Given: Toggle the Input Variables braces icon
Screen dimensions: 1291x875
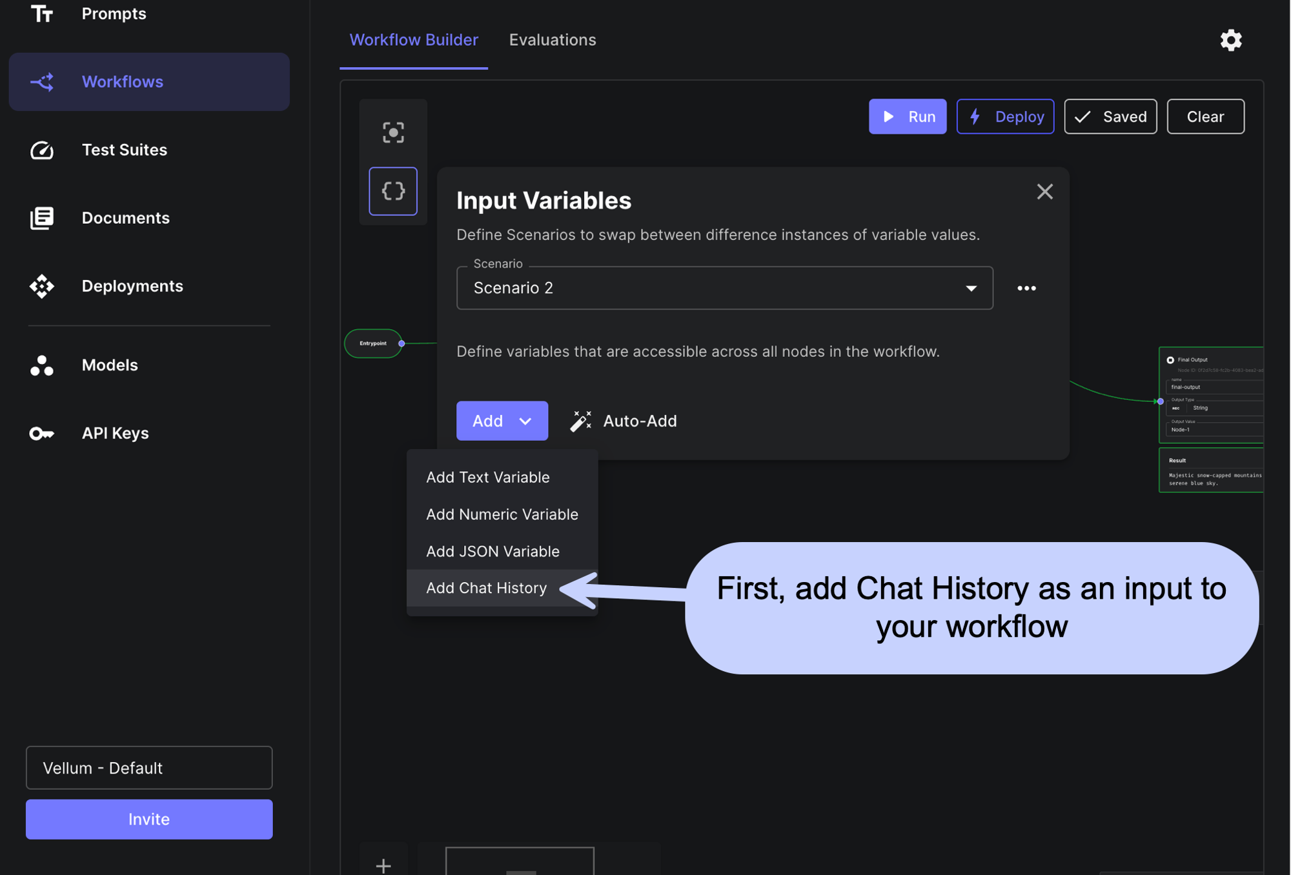Looking at the screenshot, I should point(393,191).
